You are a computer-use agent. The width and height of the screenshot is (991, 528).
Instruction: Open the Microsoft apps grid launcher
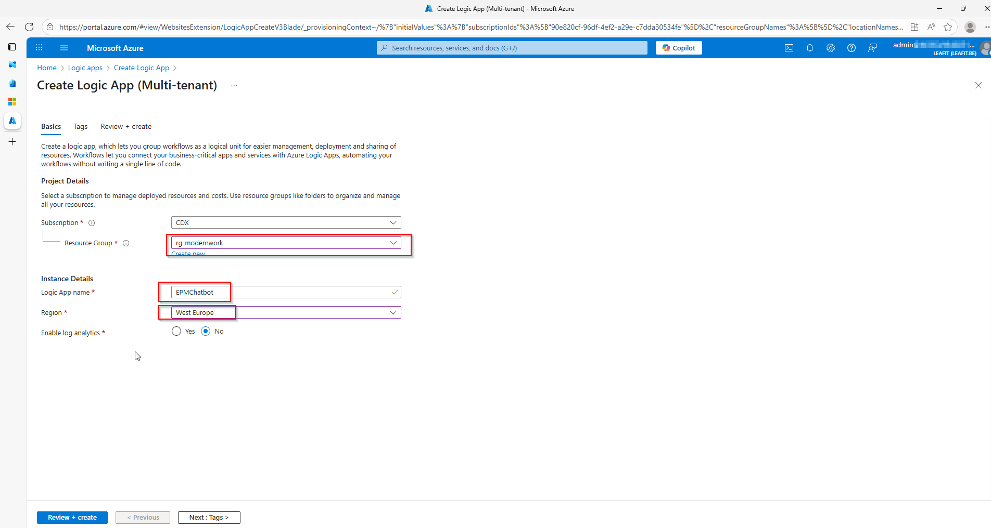(x=39, y=48)
